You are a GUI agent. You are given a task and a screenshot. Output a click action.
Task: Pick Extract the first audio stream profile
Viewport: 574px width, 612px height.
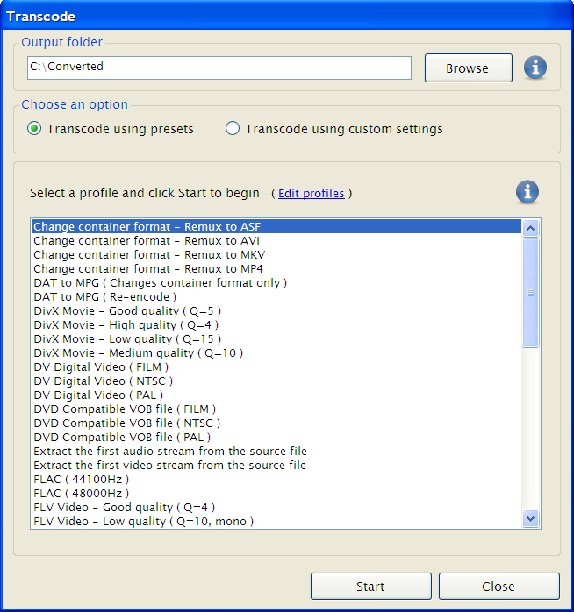point(169,452)
